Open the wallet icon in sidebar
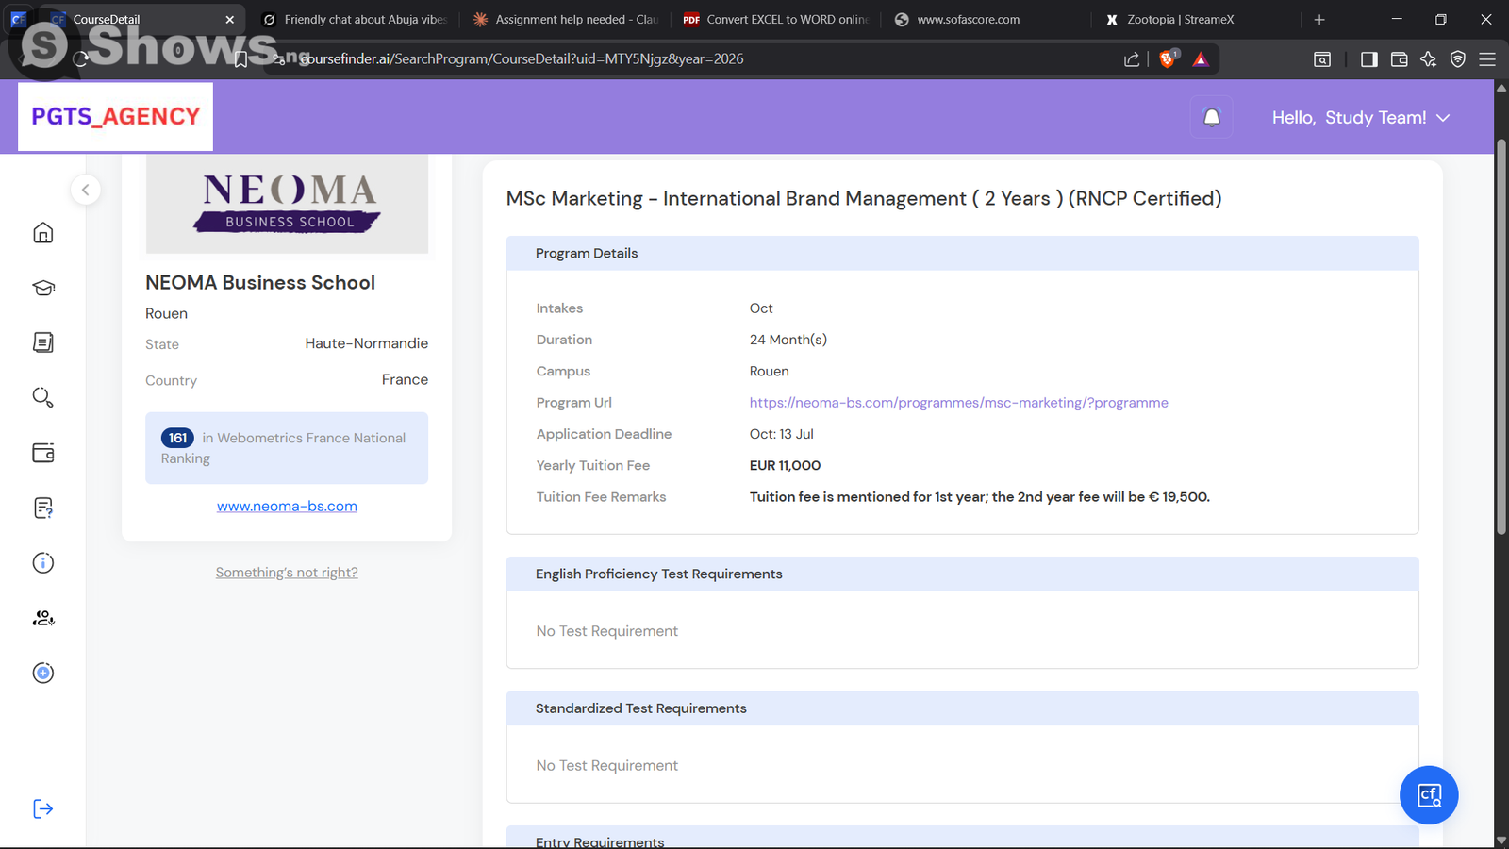 point(43,453)
